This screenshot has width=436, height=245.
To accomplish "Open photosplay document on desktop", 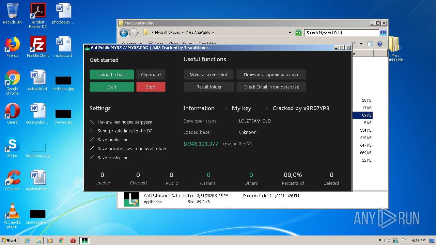I will 63,14.
